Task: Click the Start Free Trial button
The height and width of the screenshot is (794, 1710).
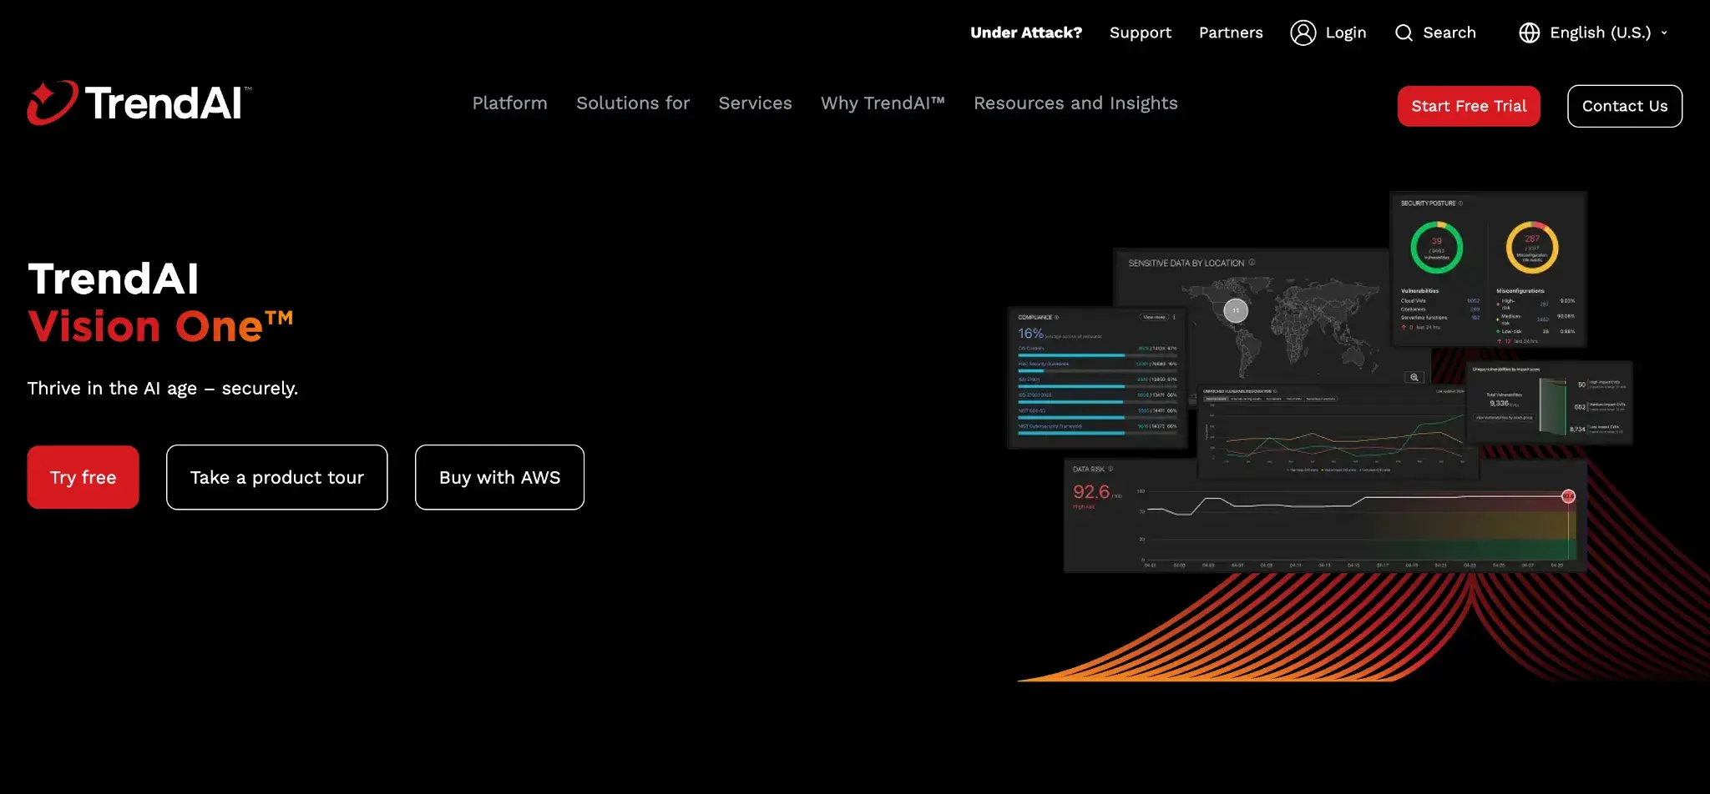Action: click(1469, 106)
